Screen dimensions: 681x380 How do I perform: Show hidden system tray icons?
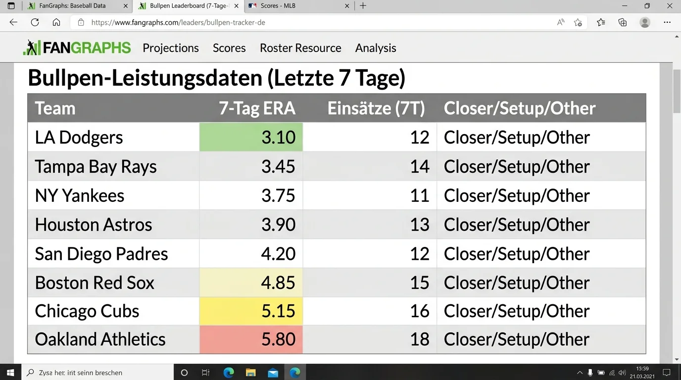pos(580,373)
